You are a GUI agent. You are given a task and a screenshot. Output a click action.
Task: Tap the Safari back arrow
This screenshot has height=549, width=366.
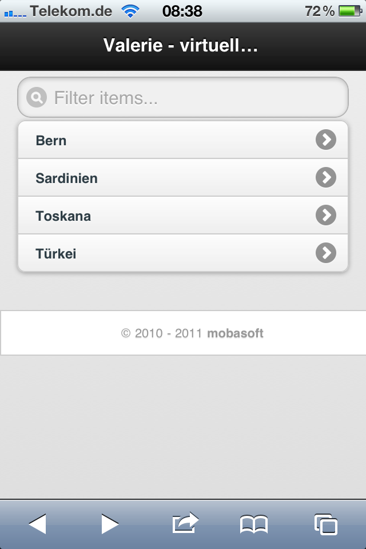37,523
